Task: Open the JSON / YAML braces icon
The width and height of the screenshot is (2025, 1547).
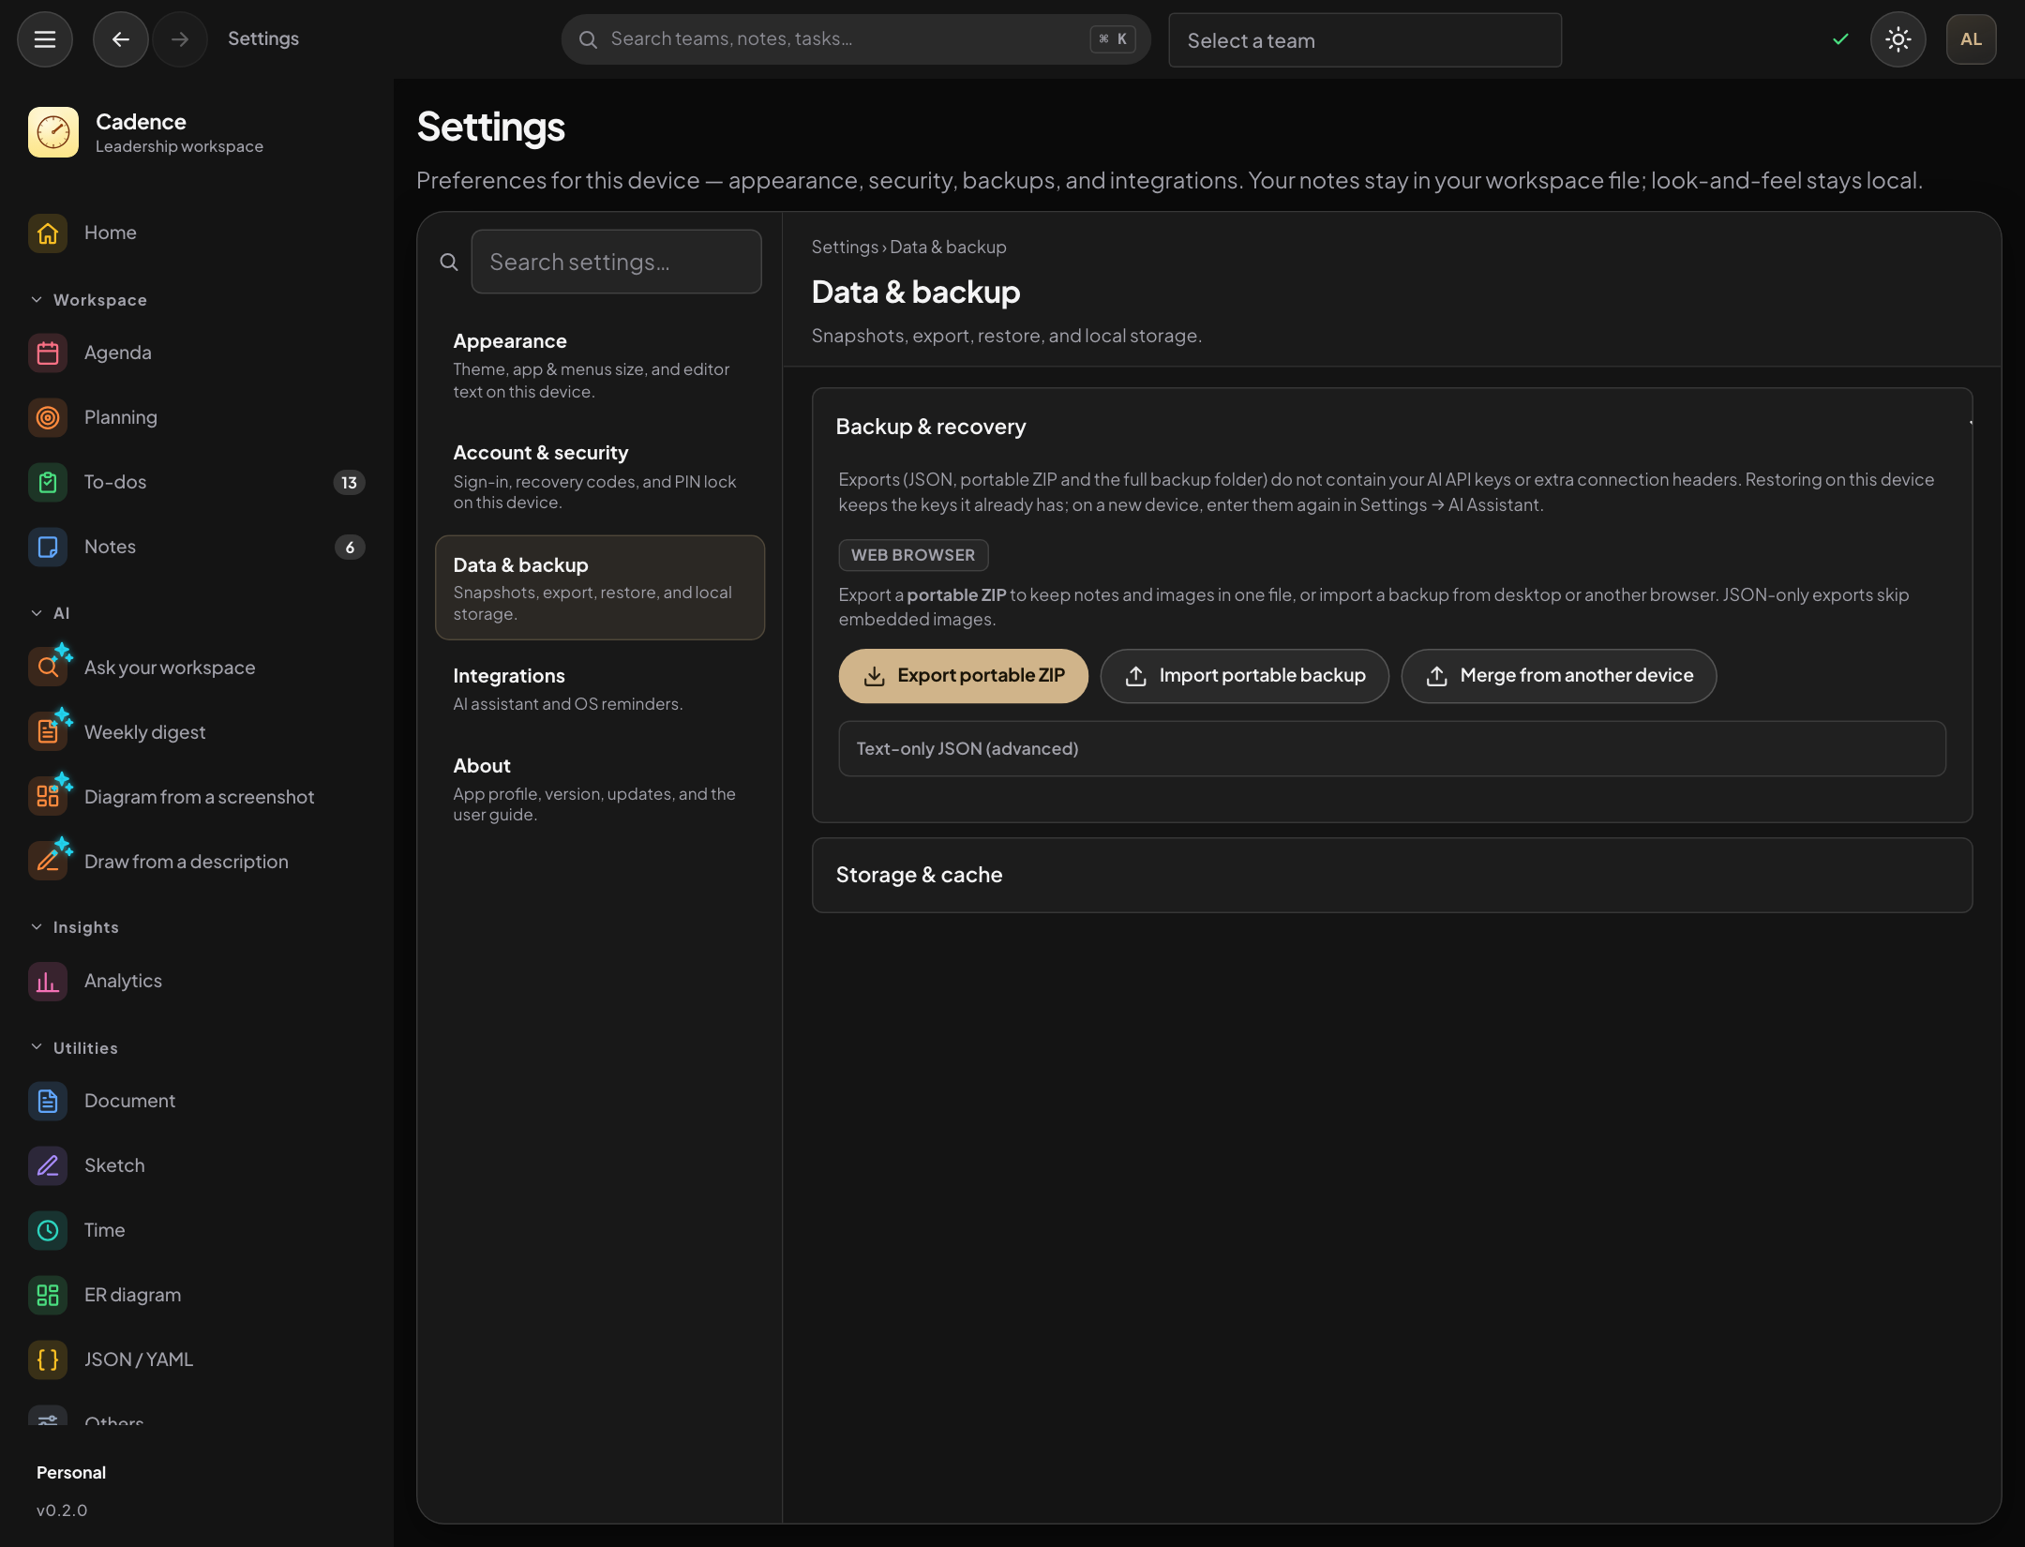Action: pos(48,1360)
